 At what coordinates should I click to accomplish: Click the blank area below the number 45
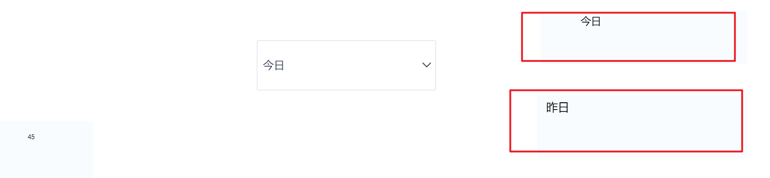pyautogui.click(x=31, y=160)
